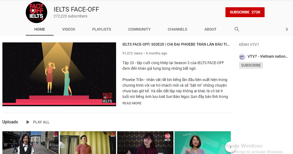This screenshot has height=154, width=293.
Task: Open the VIDEOS tab
Action: tap(69, 29)
